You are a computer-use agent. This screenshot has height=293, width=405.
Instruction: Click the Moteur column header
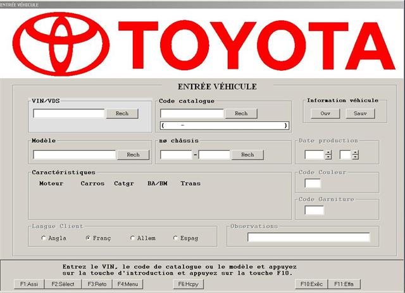coord(51,184)
